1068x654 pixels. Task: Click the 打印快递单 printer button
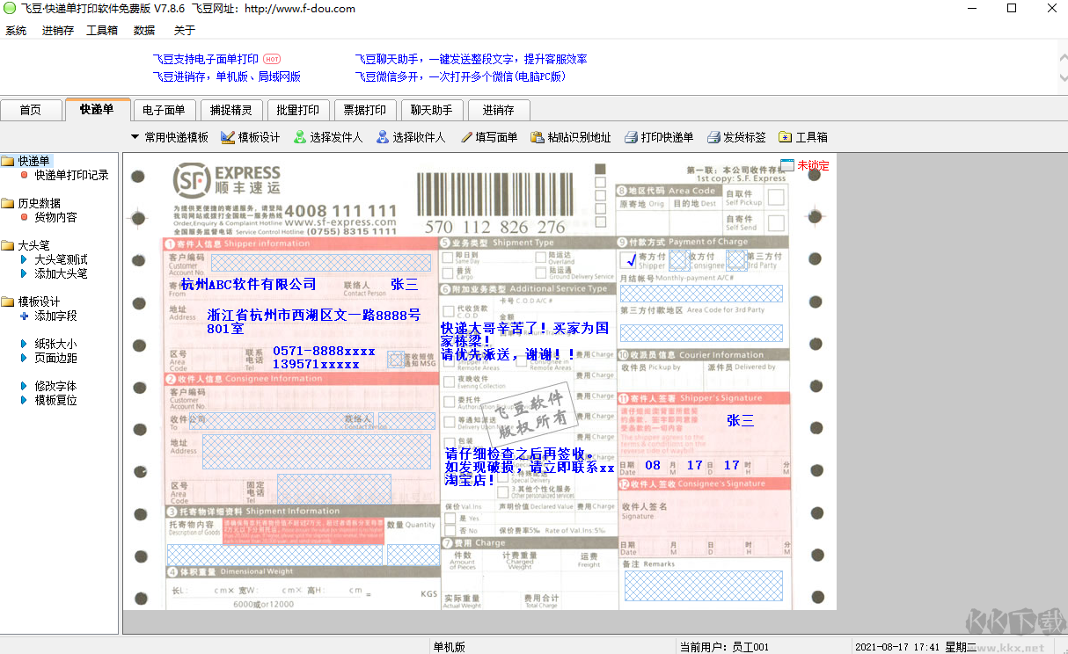click(659, 137)
